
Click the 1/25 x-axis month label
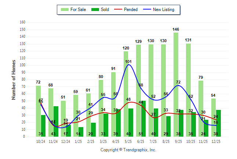(x=78, y=141)
